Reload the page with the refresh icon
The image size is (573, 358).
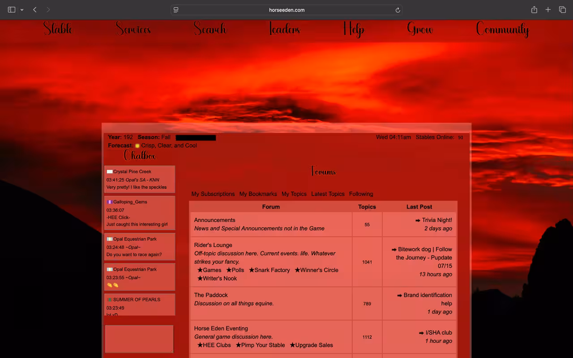point(398,10)
